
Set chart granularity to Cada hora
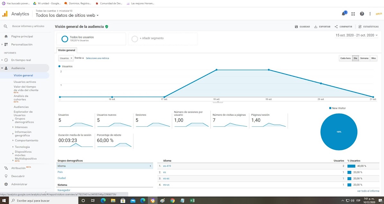coord(345,58)
